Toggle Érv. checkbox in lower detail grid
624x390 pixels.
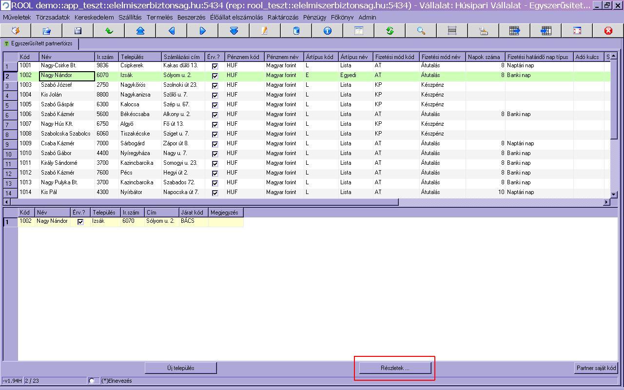(x=80, y=222)
